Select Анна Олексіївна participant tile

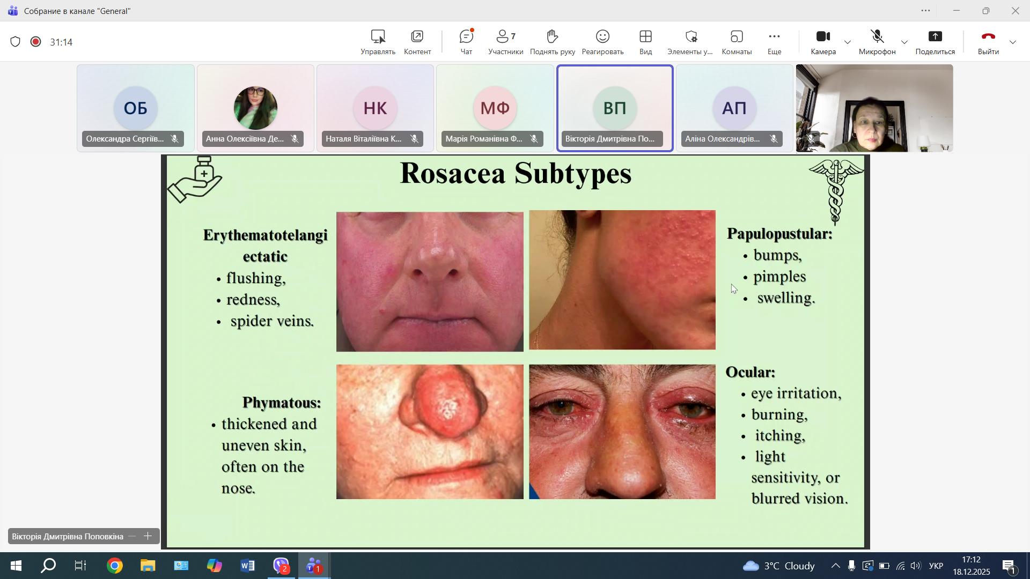[x=255, y=108]
